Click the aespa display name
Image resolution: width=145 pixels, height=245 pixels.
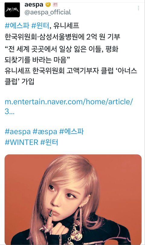(x=34, y=5)
